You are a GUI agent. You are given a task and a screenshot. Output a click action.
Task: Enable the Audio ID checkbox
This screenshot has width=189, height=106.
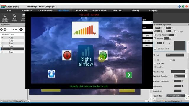point(155,39)
